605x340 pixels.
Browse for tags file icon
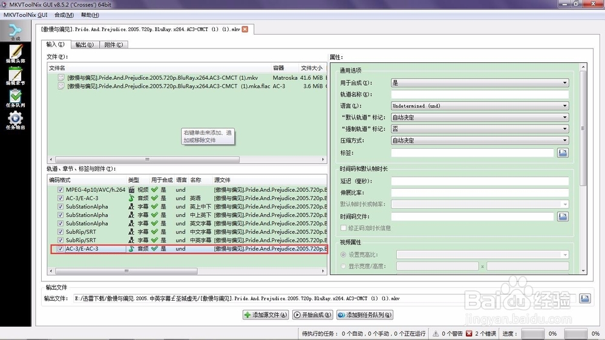pos(563,153)
